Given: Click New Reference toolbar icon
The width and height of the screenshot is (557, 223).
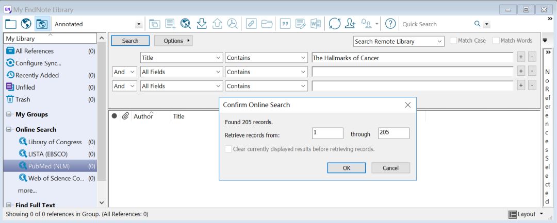Looking at the screenshot, I should [171, 24].
